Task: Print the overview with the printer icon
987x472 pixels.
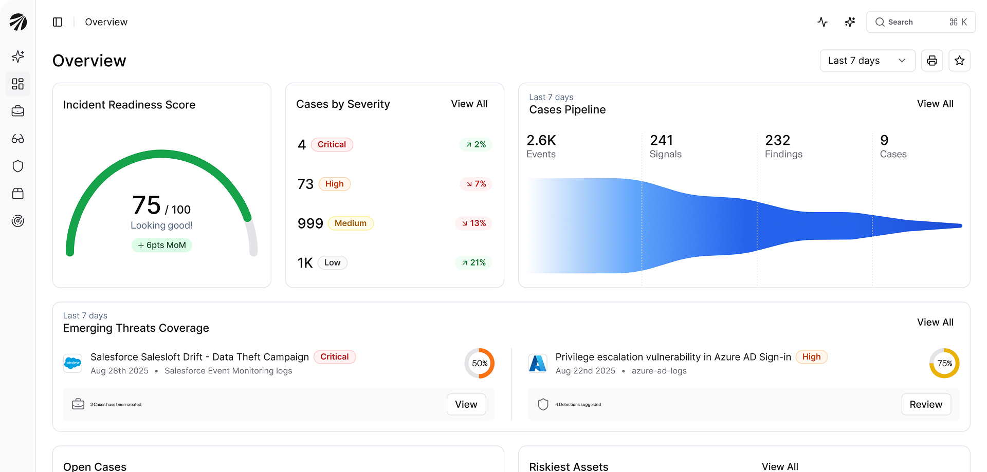Action: click(932, 61)
